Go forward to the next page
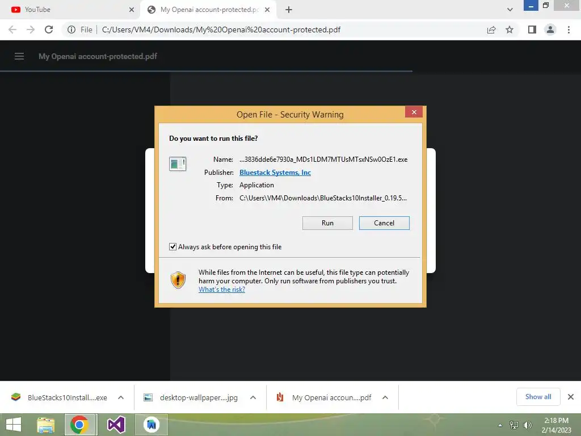Image resolution: width=581 pixels, height=436 pixels. point(31,30)
